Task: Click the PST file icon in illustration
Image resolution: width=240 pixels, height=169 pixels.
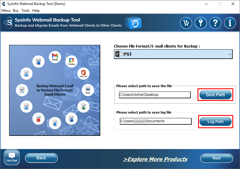Action: point(55,123)
